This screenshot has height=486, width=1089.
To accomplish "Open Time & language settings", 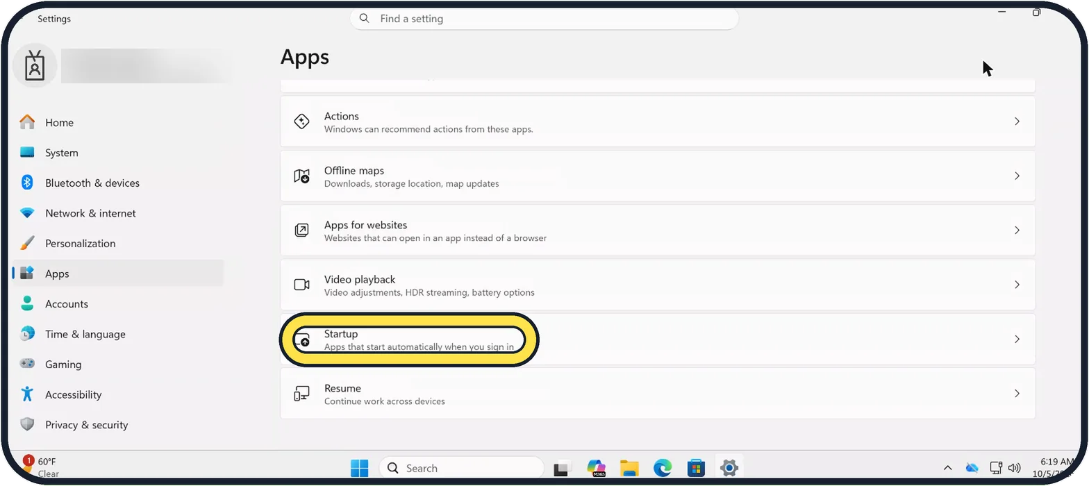I will tap(118, 334).
